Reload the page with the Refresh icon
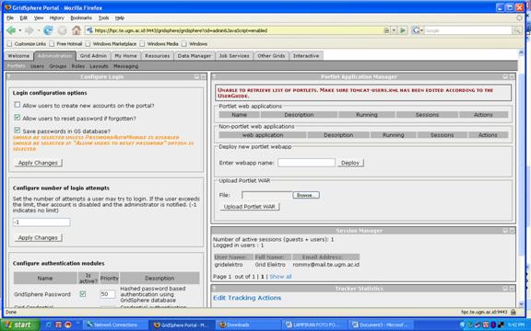 coord(48,30)
